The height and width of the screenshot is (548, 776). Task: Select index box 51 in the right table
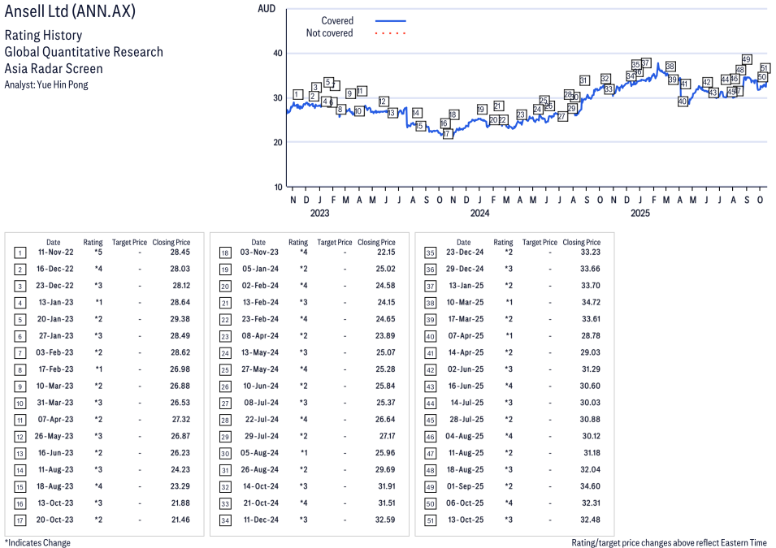[x=430, y=519]
